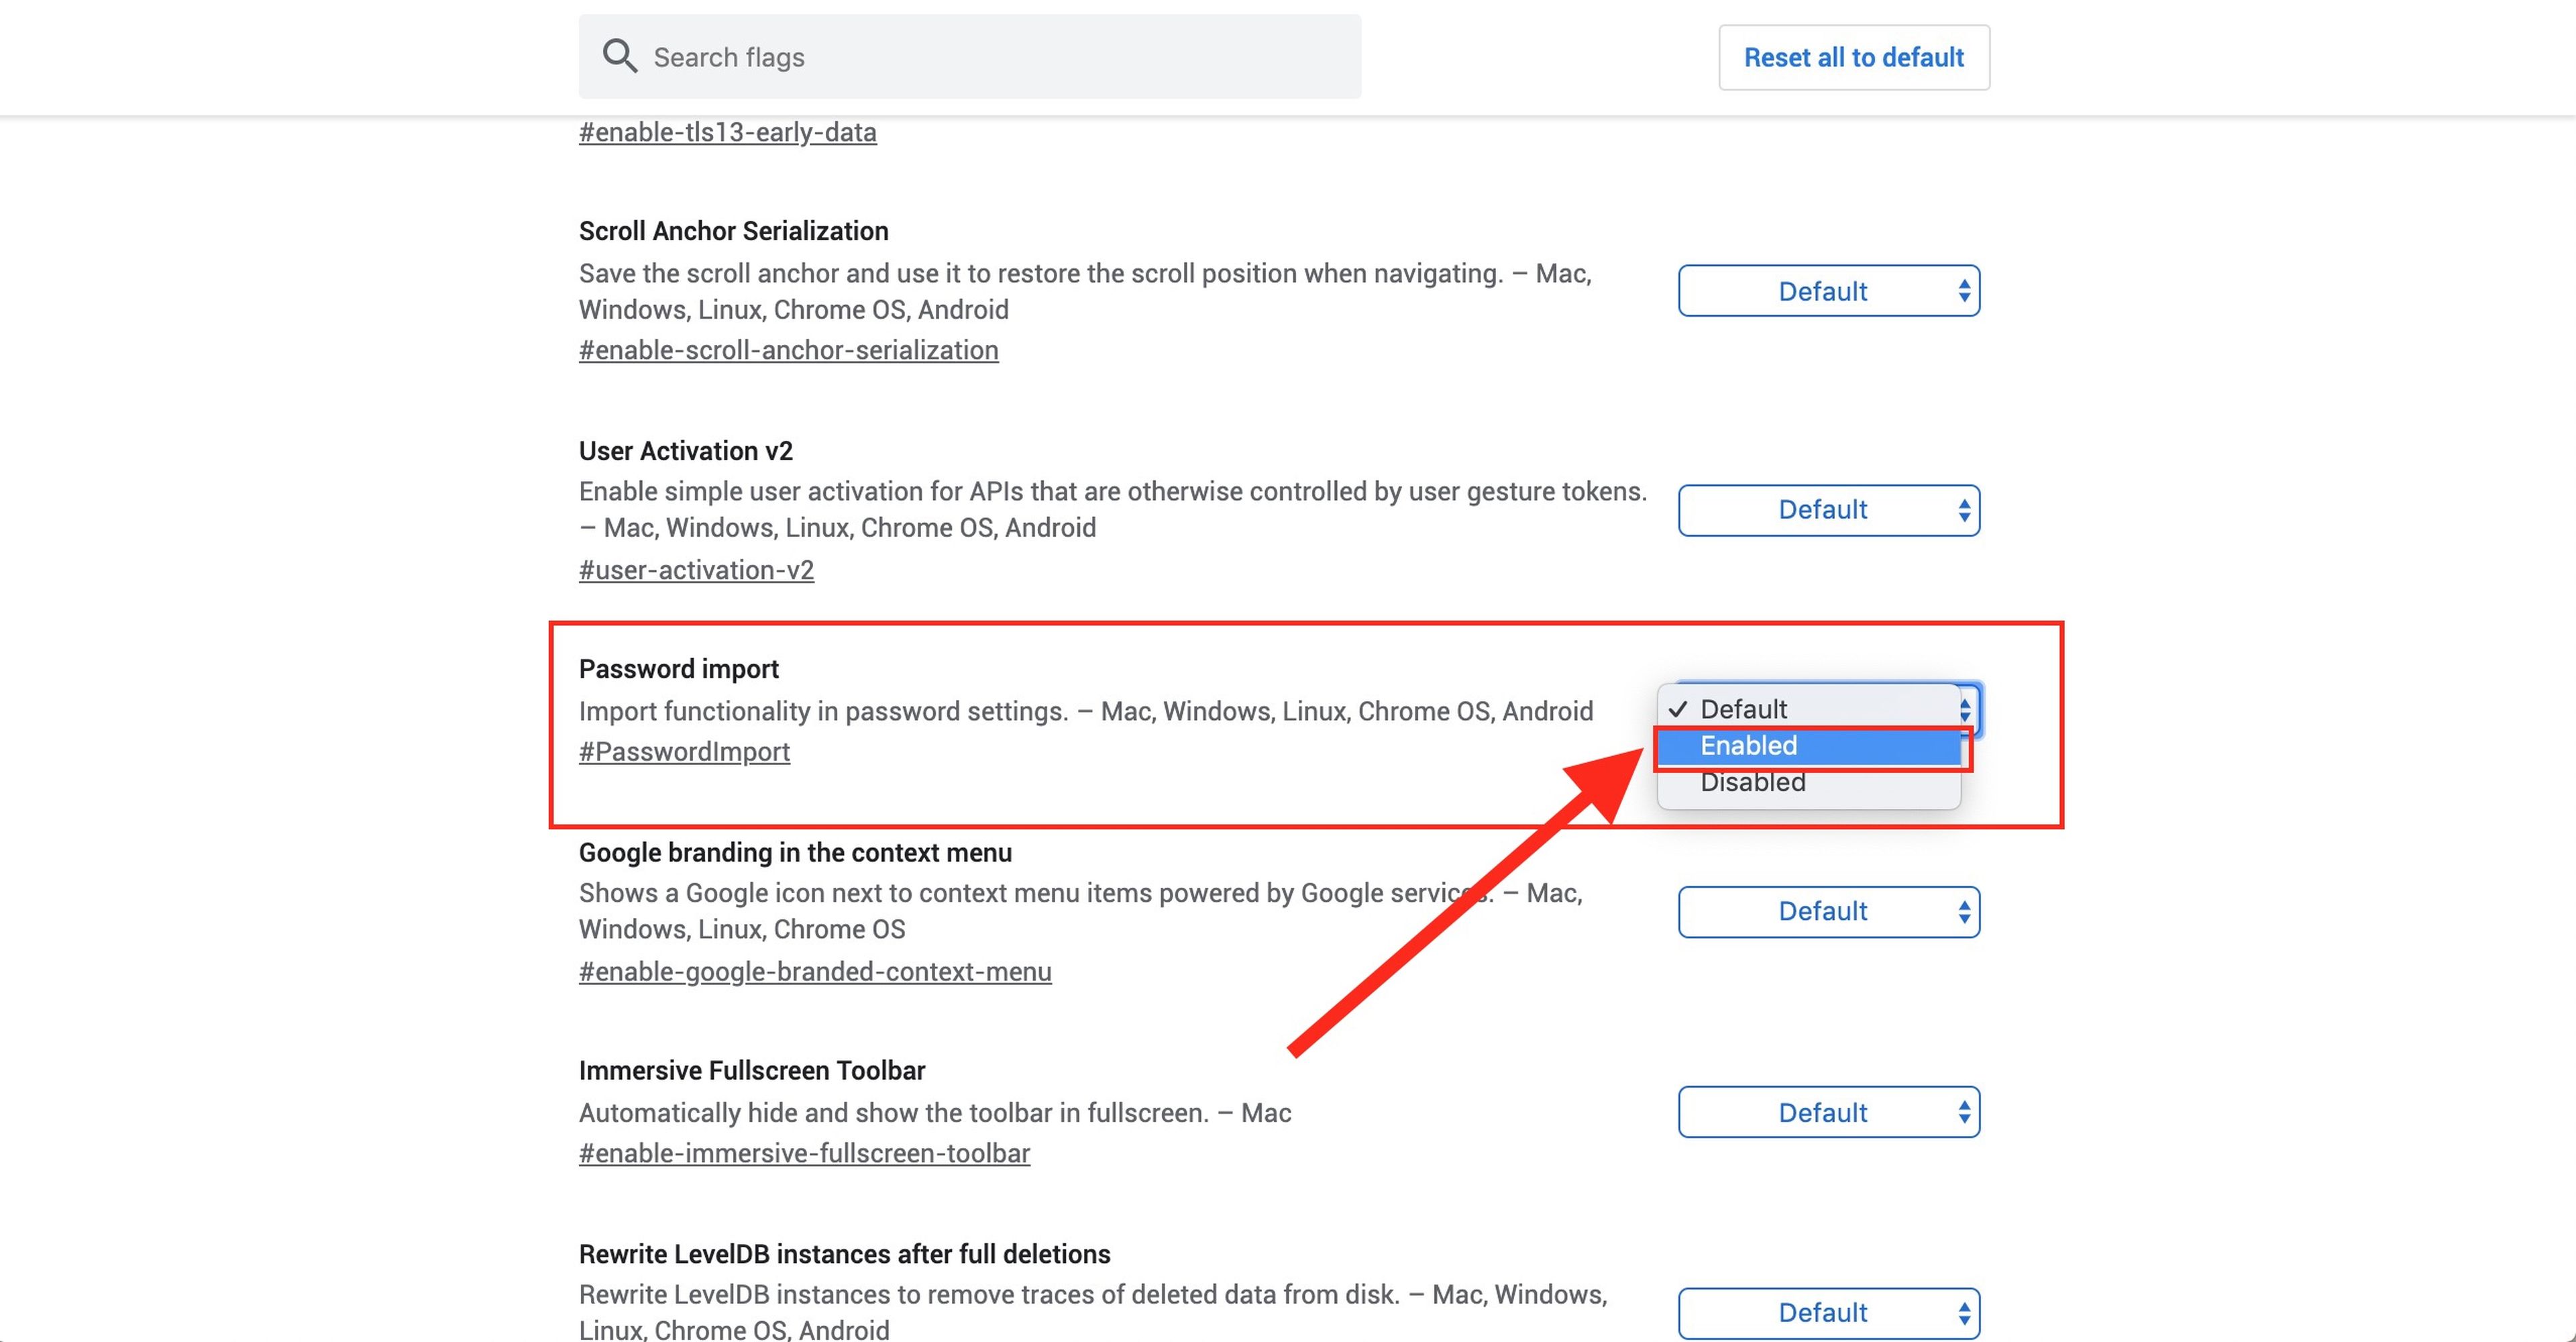Open the Rewrite LevelDB instances dropdown
Viewport: 2576px width, 1342px height.
click(1827, 1312)
